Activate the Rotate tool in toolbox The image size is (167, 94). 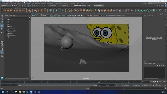pos(2,28)
